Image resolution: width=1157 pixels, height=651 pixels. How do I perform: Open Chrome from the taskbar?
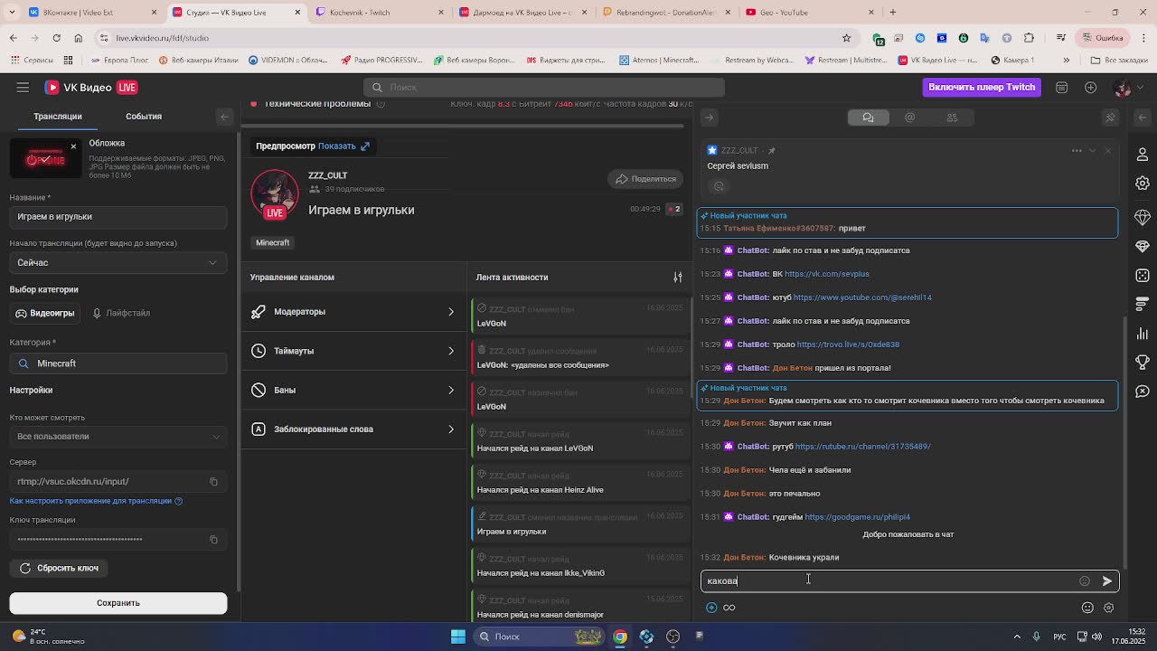pos(620,637)
